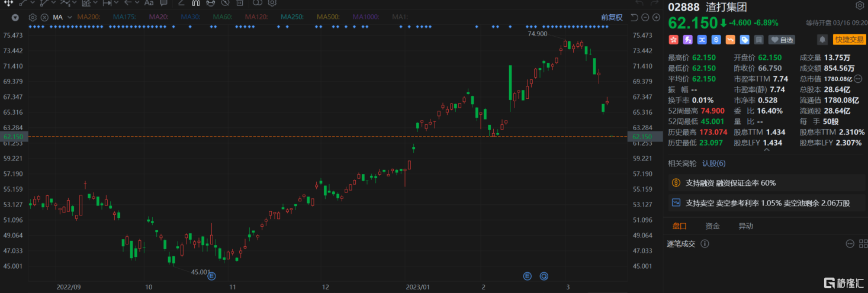
Task: Open the gray notes document icon
Action: tap(758, 40)
